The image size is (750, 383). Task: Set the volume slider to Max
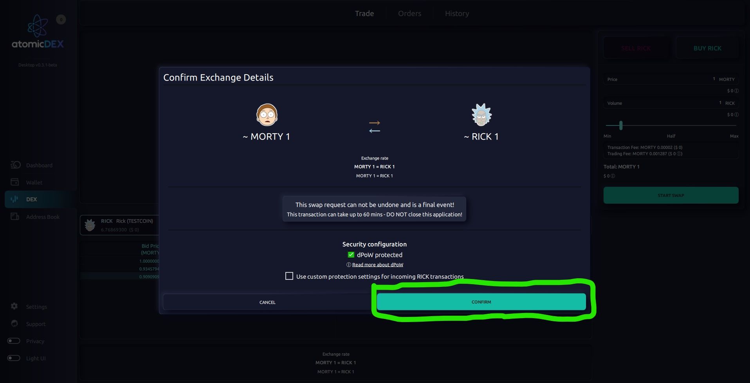pos(734,136)
